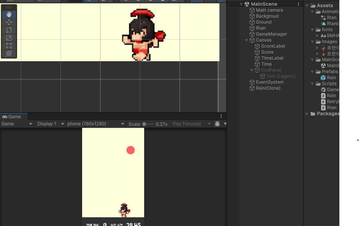Open the Display 1 dropdown
Screen dimensions: 359x226
tap(50, 124)
